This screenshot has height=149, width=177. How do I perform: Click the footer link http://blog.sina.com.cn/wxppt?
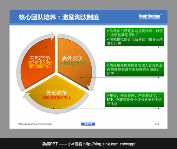(x=35, y=124)
